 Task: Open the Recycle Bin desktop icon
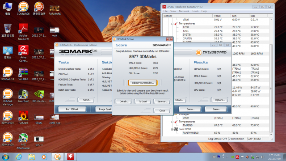[8, 30]
